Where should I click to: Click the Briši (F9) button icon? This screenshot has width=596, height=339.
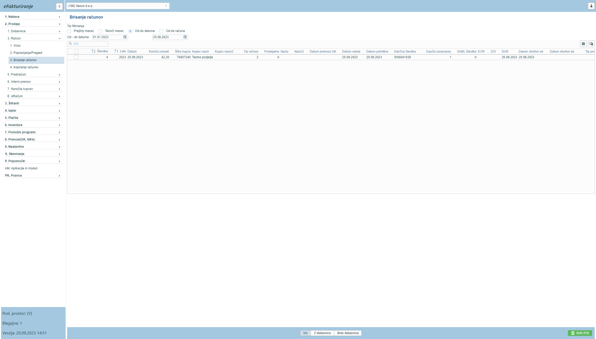pos(572,333)
